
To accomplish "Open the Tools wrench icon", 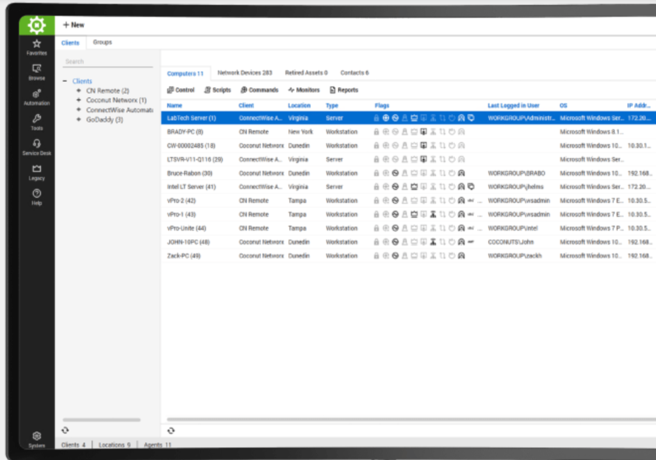I will coord(37,122).
